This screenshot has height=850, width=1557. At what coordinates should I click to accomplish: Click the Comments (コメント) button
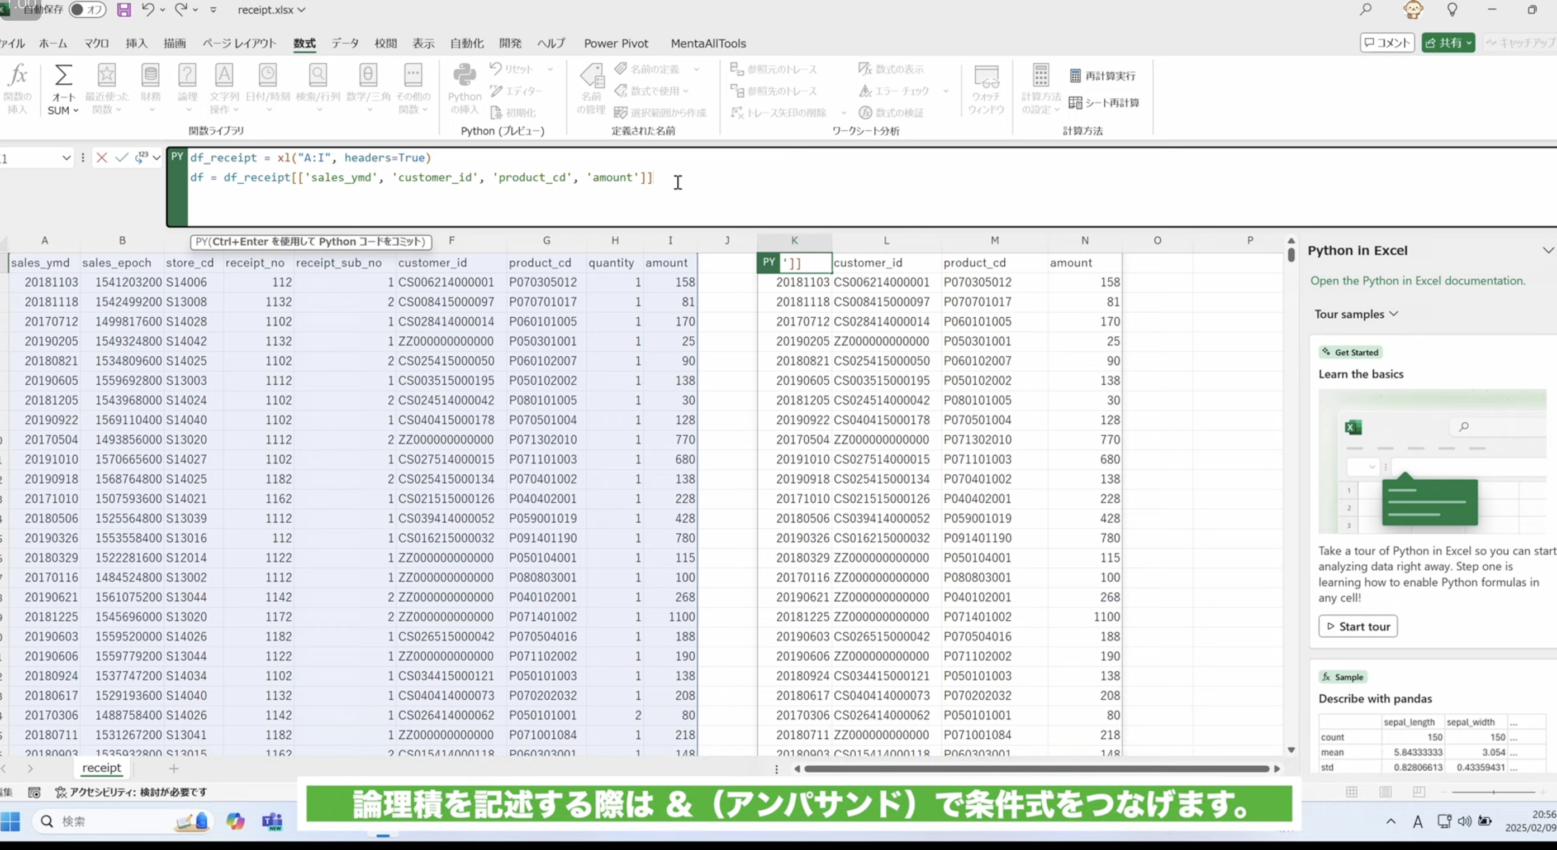tap(1387, 42)
